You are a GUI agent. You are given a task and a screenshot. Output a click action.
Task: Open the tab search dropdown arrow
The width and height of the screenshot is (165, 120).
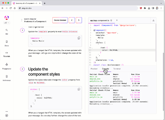click(x=161, y=3)
